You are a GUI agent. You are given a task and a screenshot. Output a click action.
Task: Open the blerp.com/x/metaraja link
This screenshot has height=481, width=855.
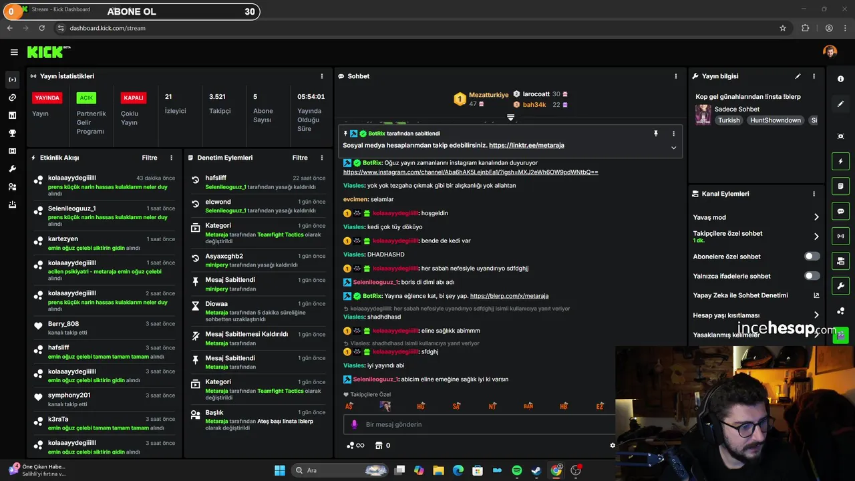click(x=509, y=296)
